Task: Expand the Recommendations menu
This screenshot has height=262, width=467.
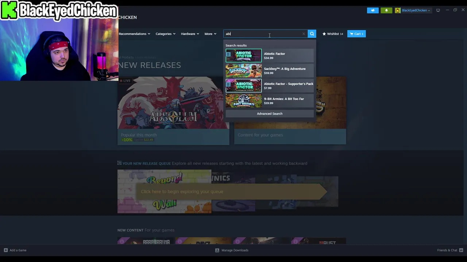Action: [x=134, y=34]
